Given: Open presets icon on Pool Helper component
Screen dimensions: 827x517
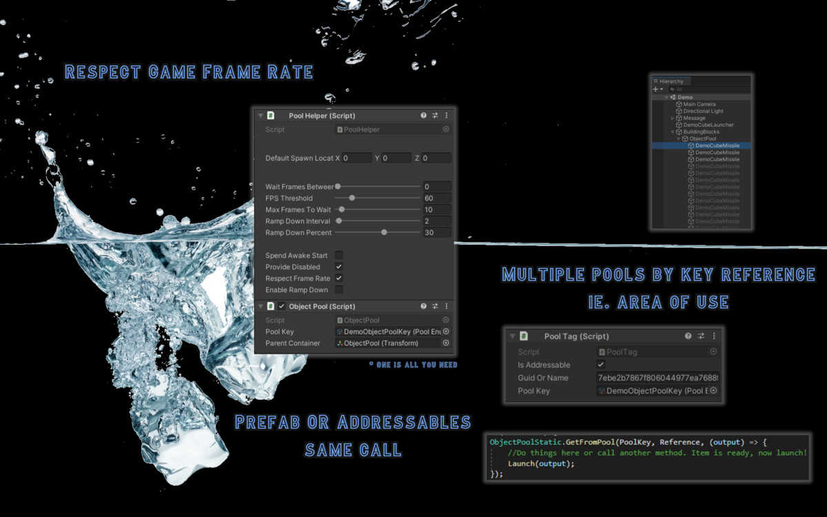Looking at the screenshot, I should click(435, 116).
